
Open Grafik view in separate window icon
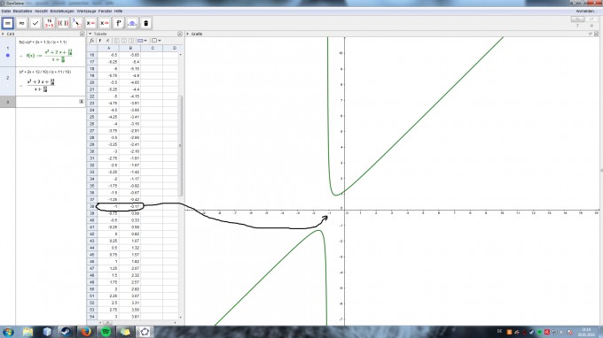pos(591,34)
